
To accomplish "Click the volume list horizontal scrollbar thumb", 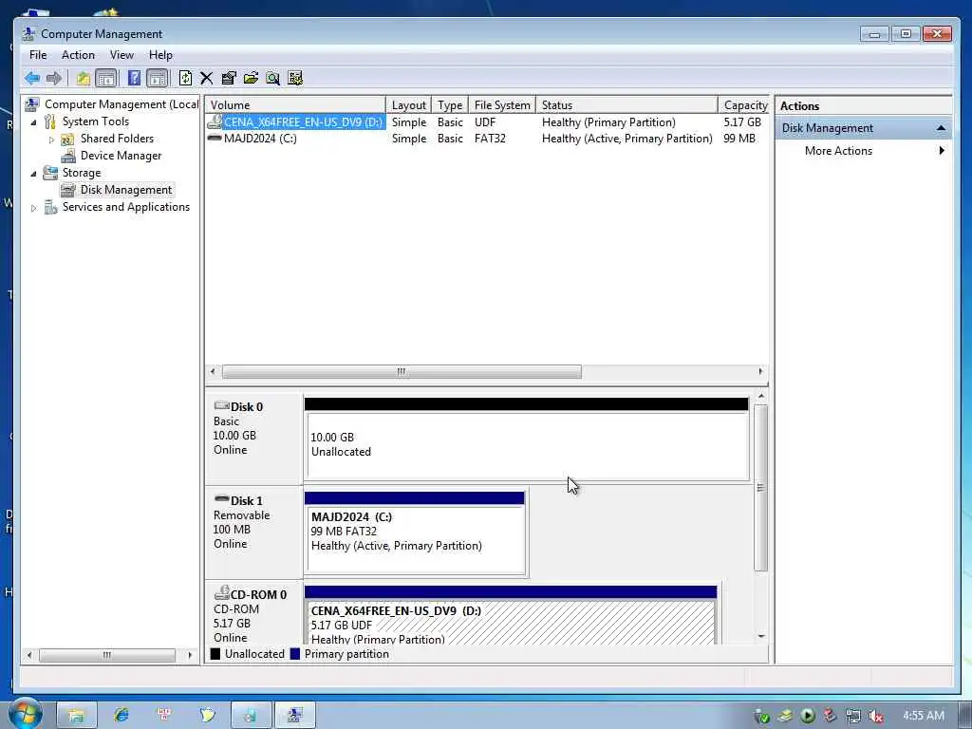I will (x=402, y=371).
